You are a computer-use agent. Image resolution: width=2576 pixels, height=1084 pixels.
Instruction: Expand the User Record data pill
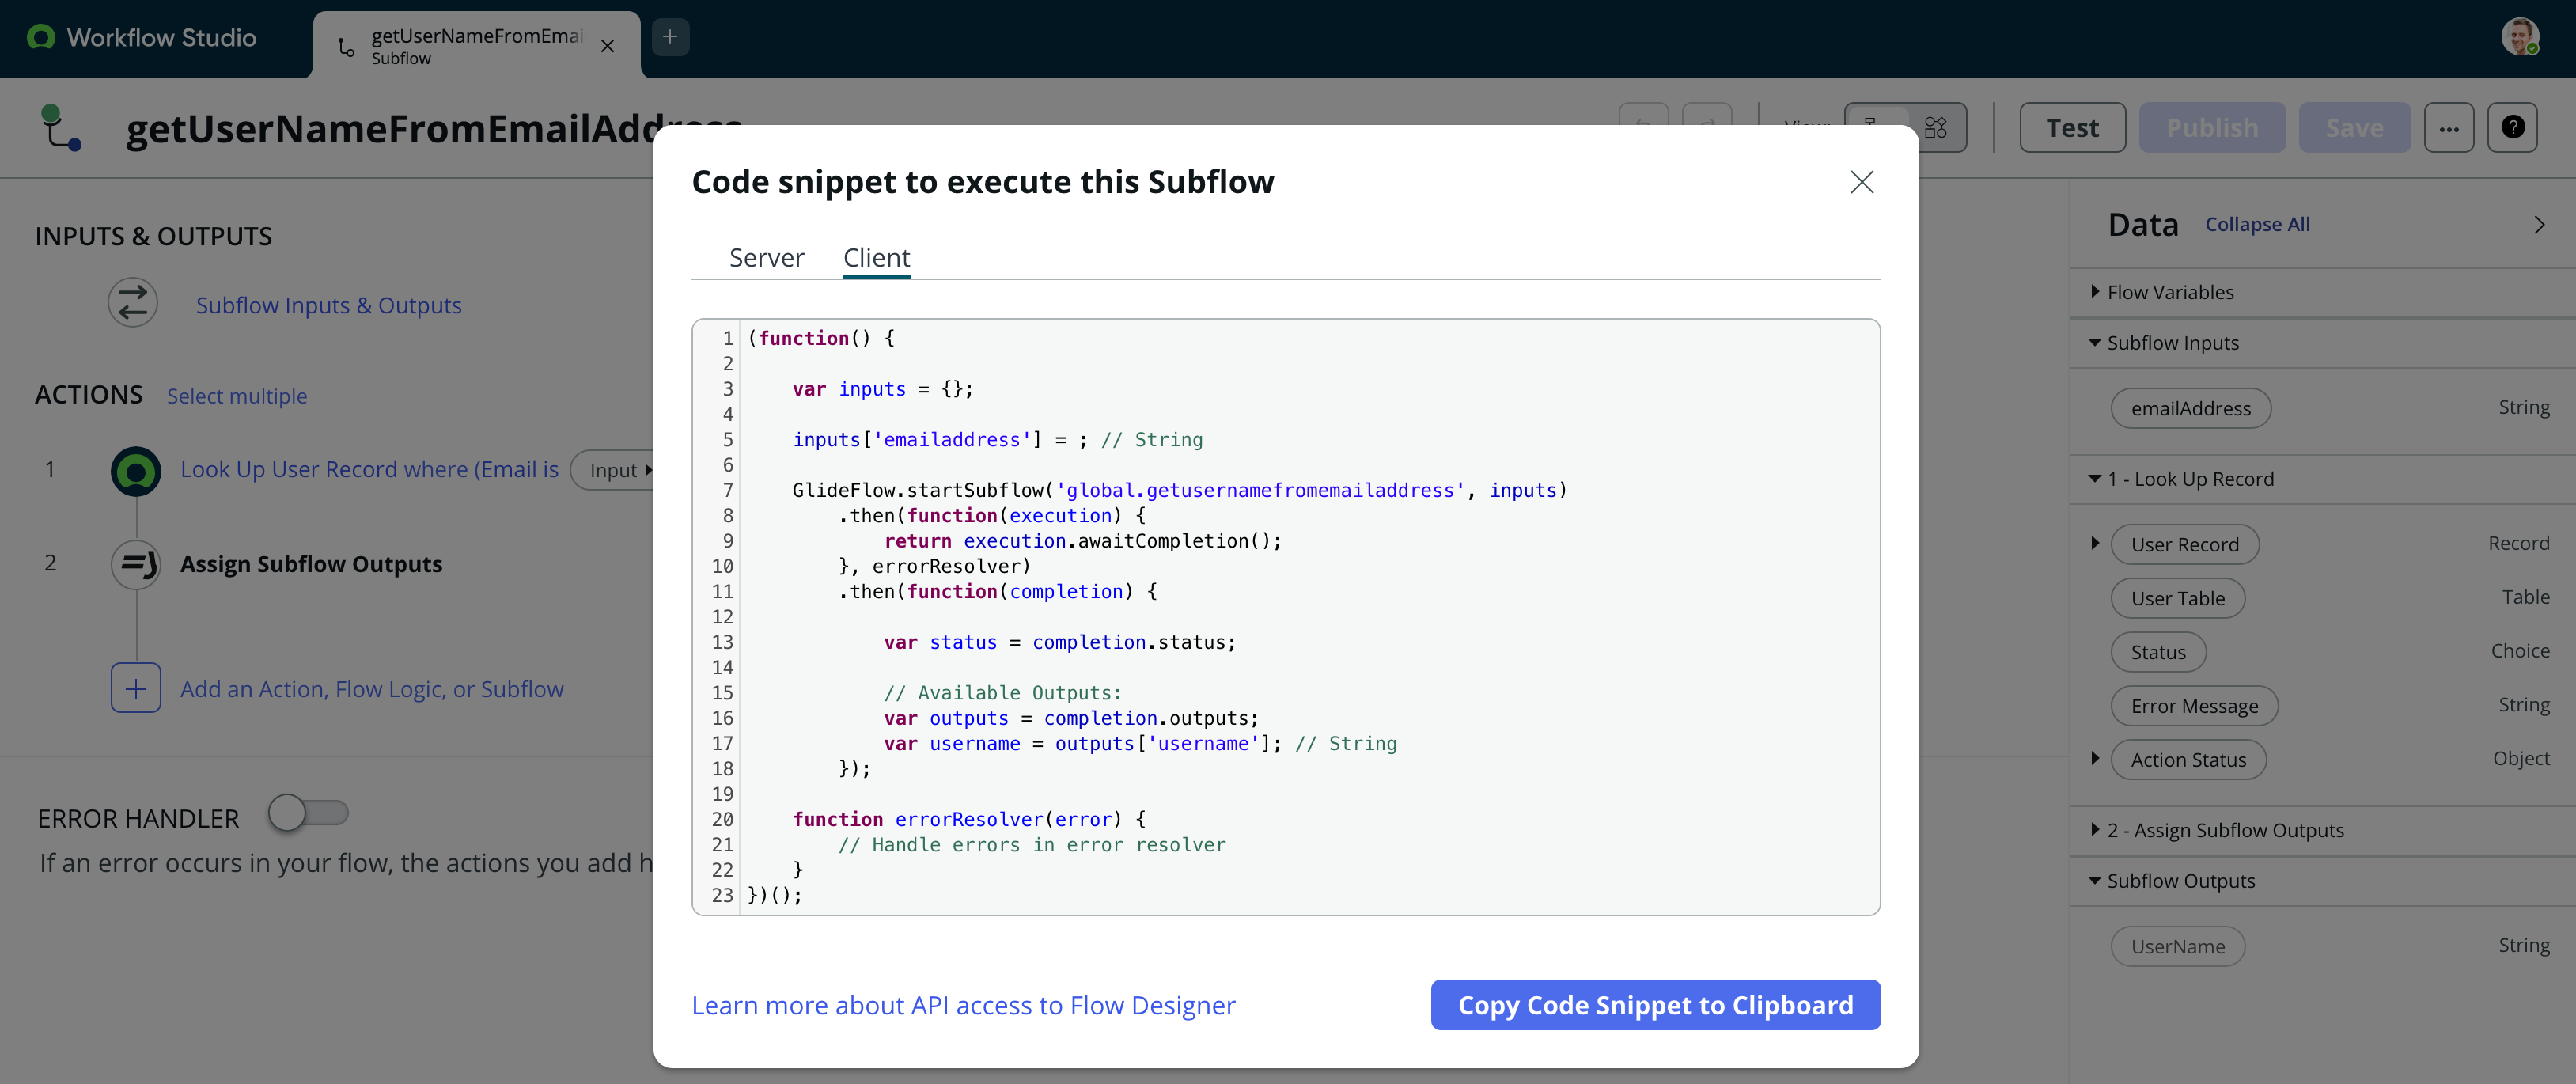tap(2095, 544)
